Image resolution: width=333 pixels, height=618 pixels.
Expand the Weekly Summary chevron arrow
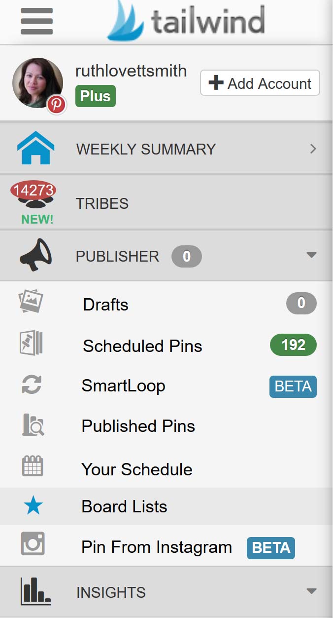313,149
